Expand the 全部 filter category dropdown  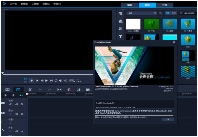tap(142, 13)
